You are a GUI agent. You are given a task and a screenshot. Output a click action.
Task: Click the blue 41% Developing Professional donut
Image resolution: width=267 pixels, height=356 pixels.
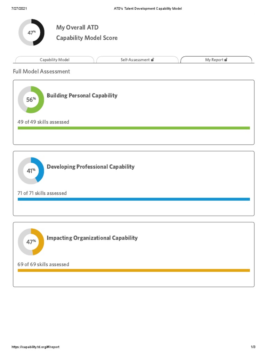[x=31, y=171]
